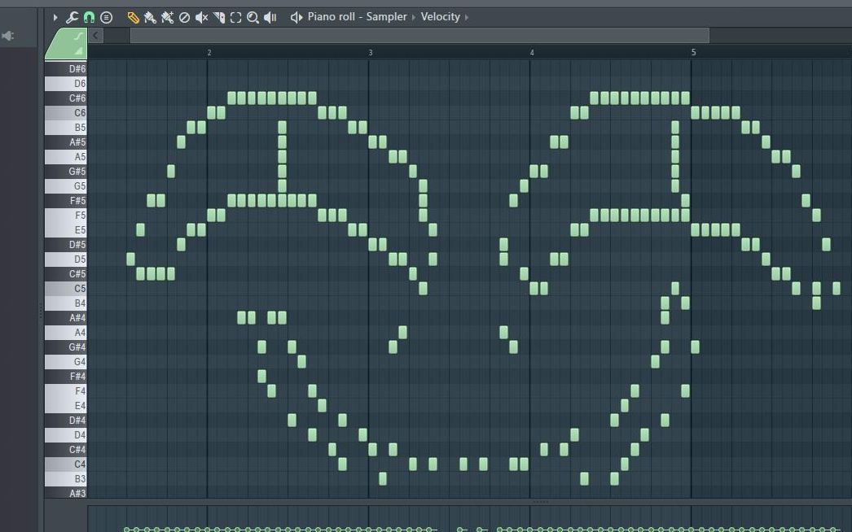
Task: Preview the C6 piano key
Action: 66,113
